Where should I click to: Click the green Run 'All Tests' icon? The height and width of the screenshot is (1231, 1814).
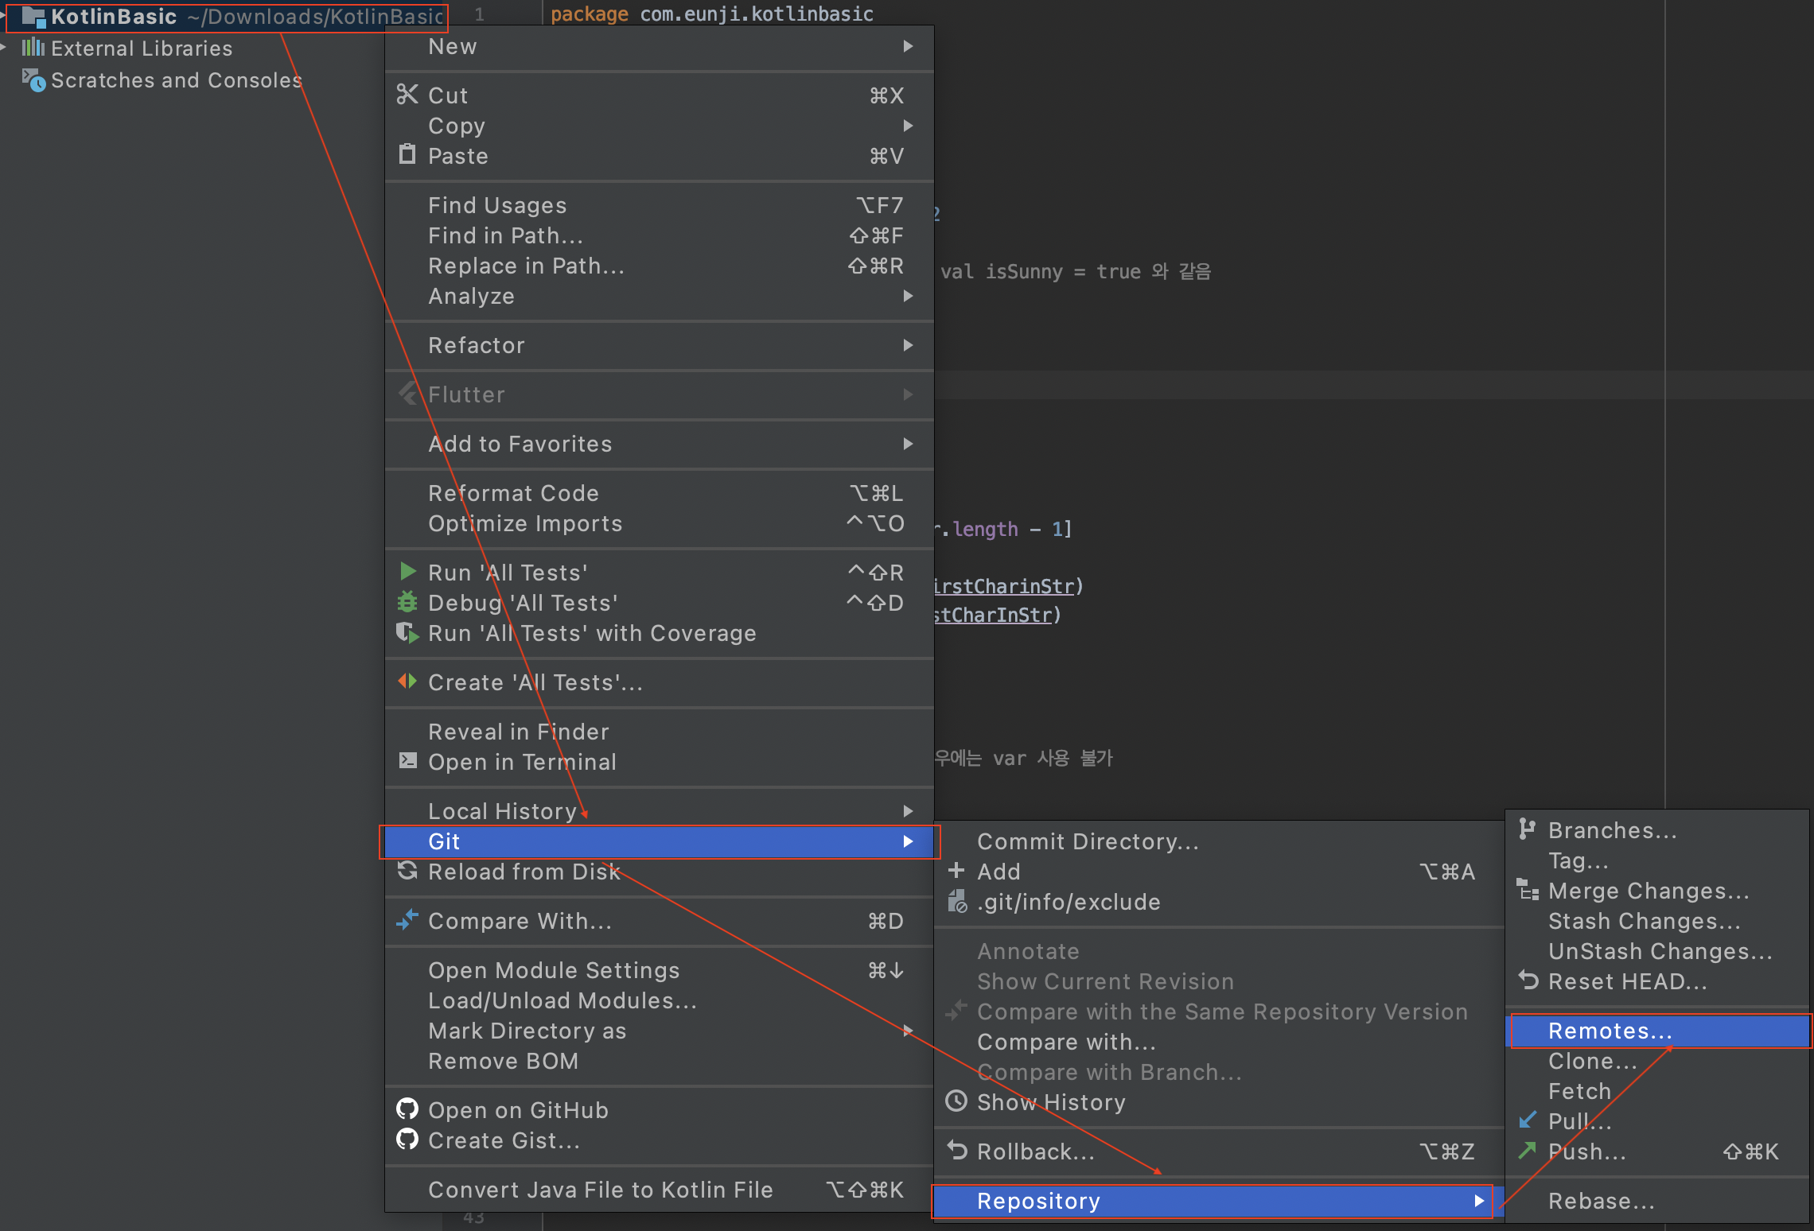point(407,572)
